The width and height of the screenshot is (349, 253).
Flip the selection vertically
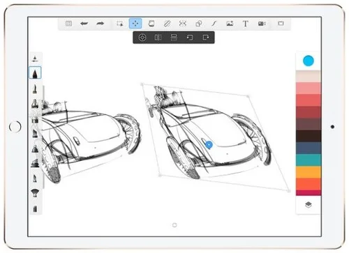coord(174,38)
